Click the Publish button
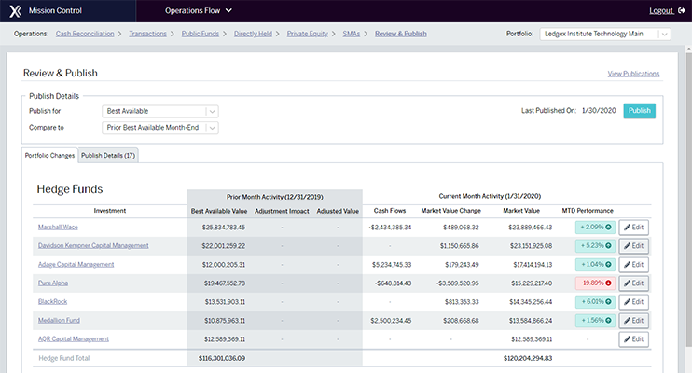The width and height of the screenshot is (692, 373). coord(640,111)
